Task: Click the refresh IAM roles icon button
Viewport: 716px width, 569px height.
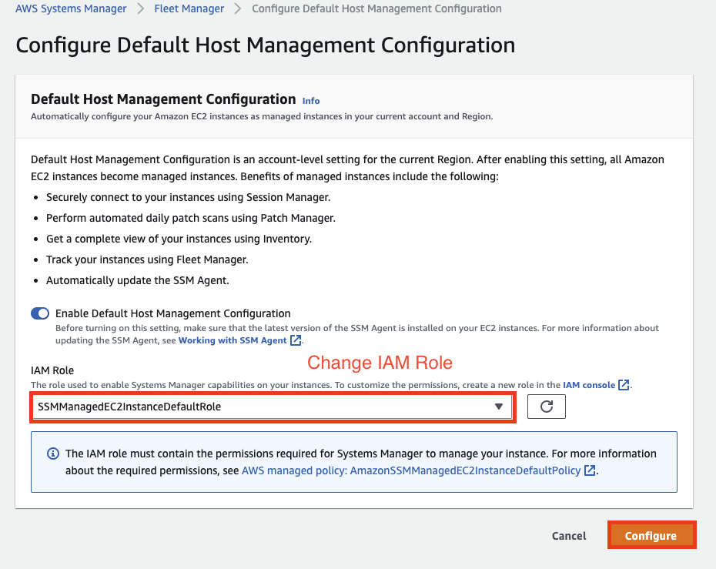Action: [x=546, y=407]
